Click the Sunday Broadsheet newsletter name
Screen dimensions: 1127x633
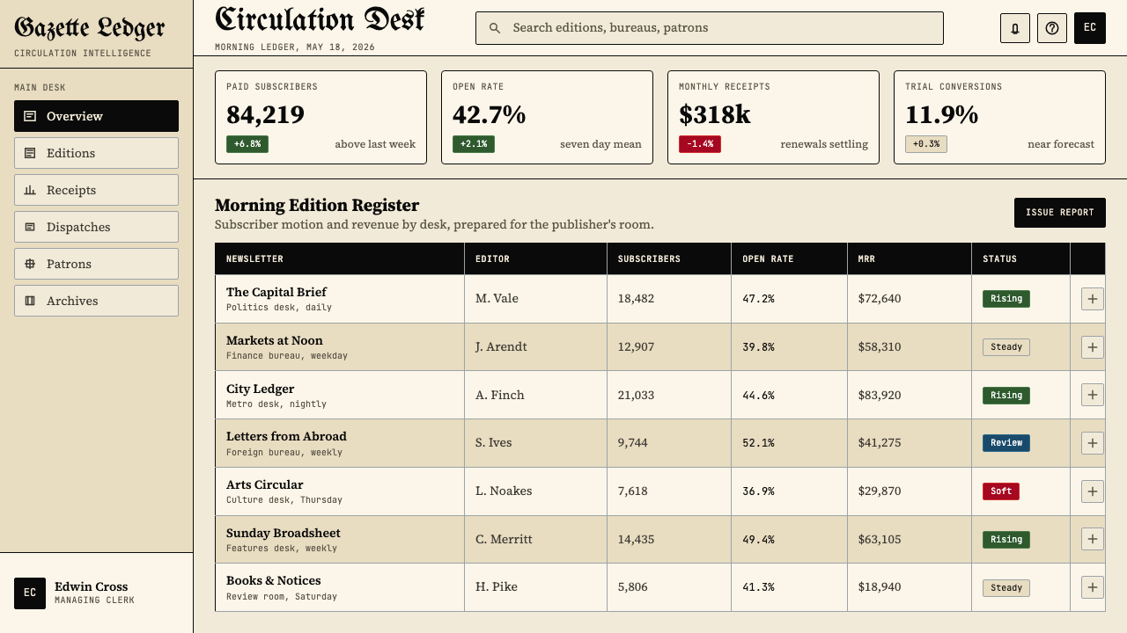click(x=284, y=533)
